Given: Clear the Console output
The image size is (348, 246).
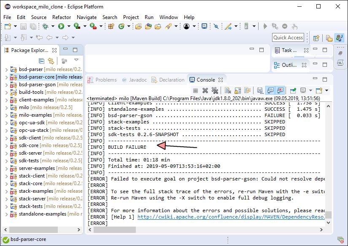Looking at the screenshot, I should coord(227,90).
